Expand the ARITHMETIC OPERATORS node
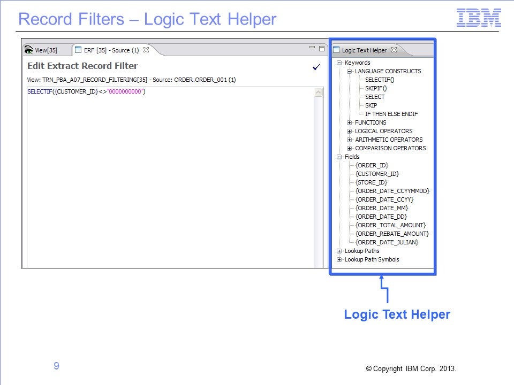This screenshot has width=514, height=385. click(x=350, y=140)
